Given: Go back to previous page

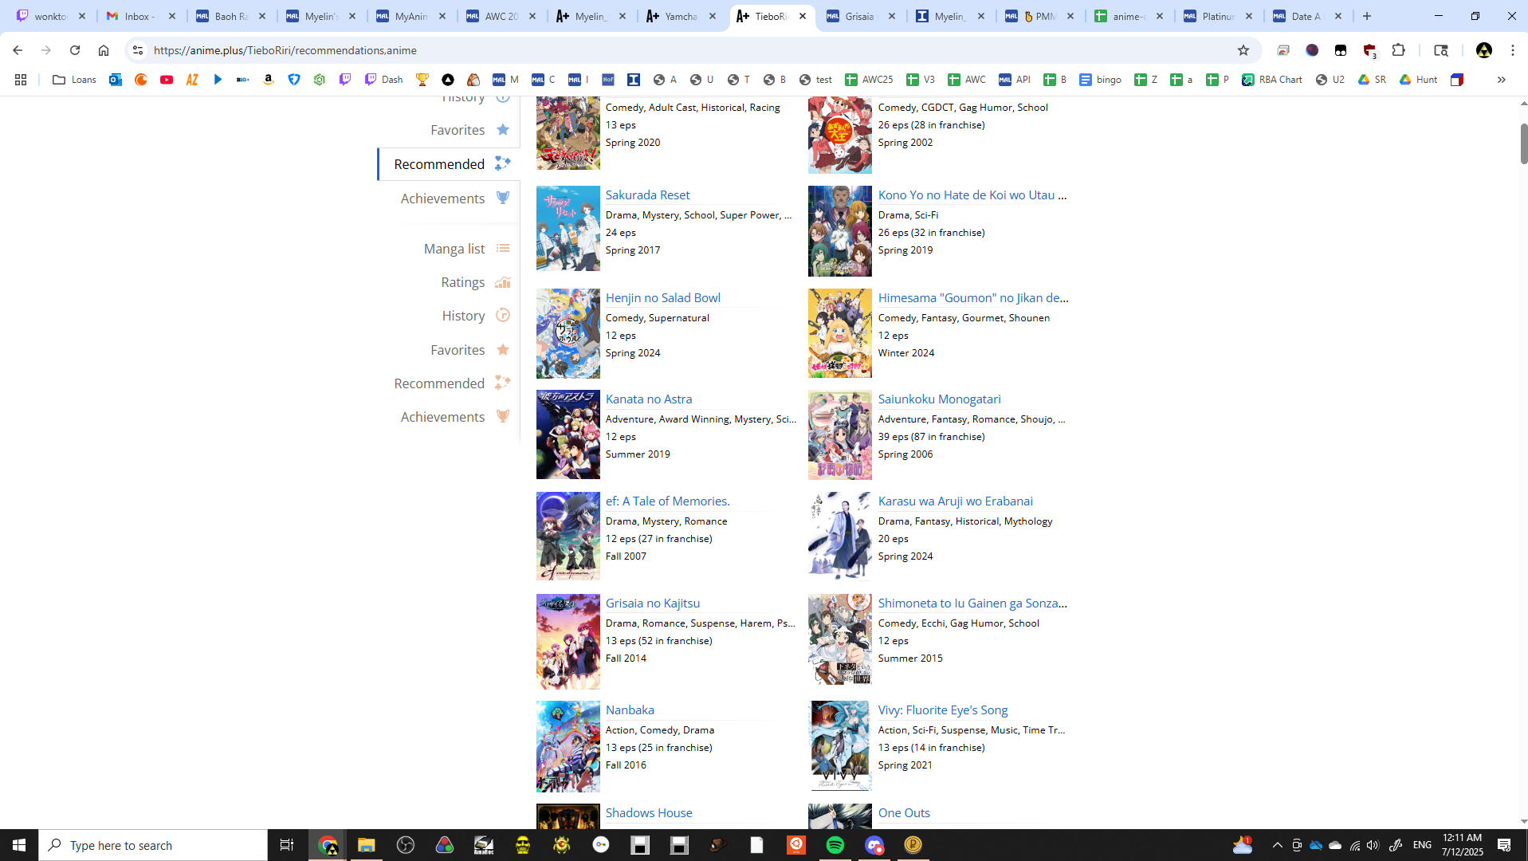Looking at the screenshot, I should [x=18, y=50].
